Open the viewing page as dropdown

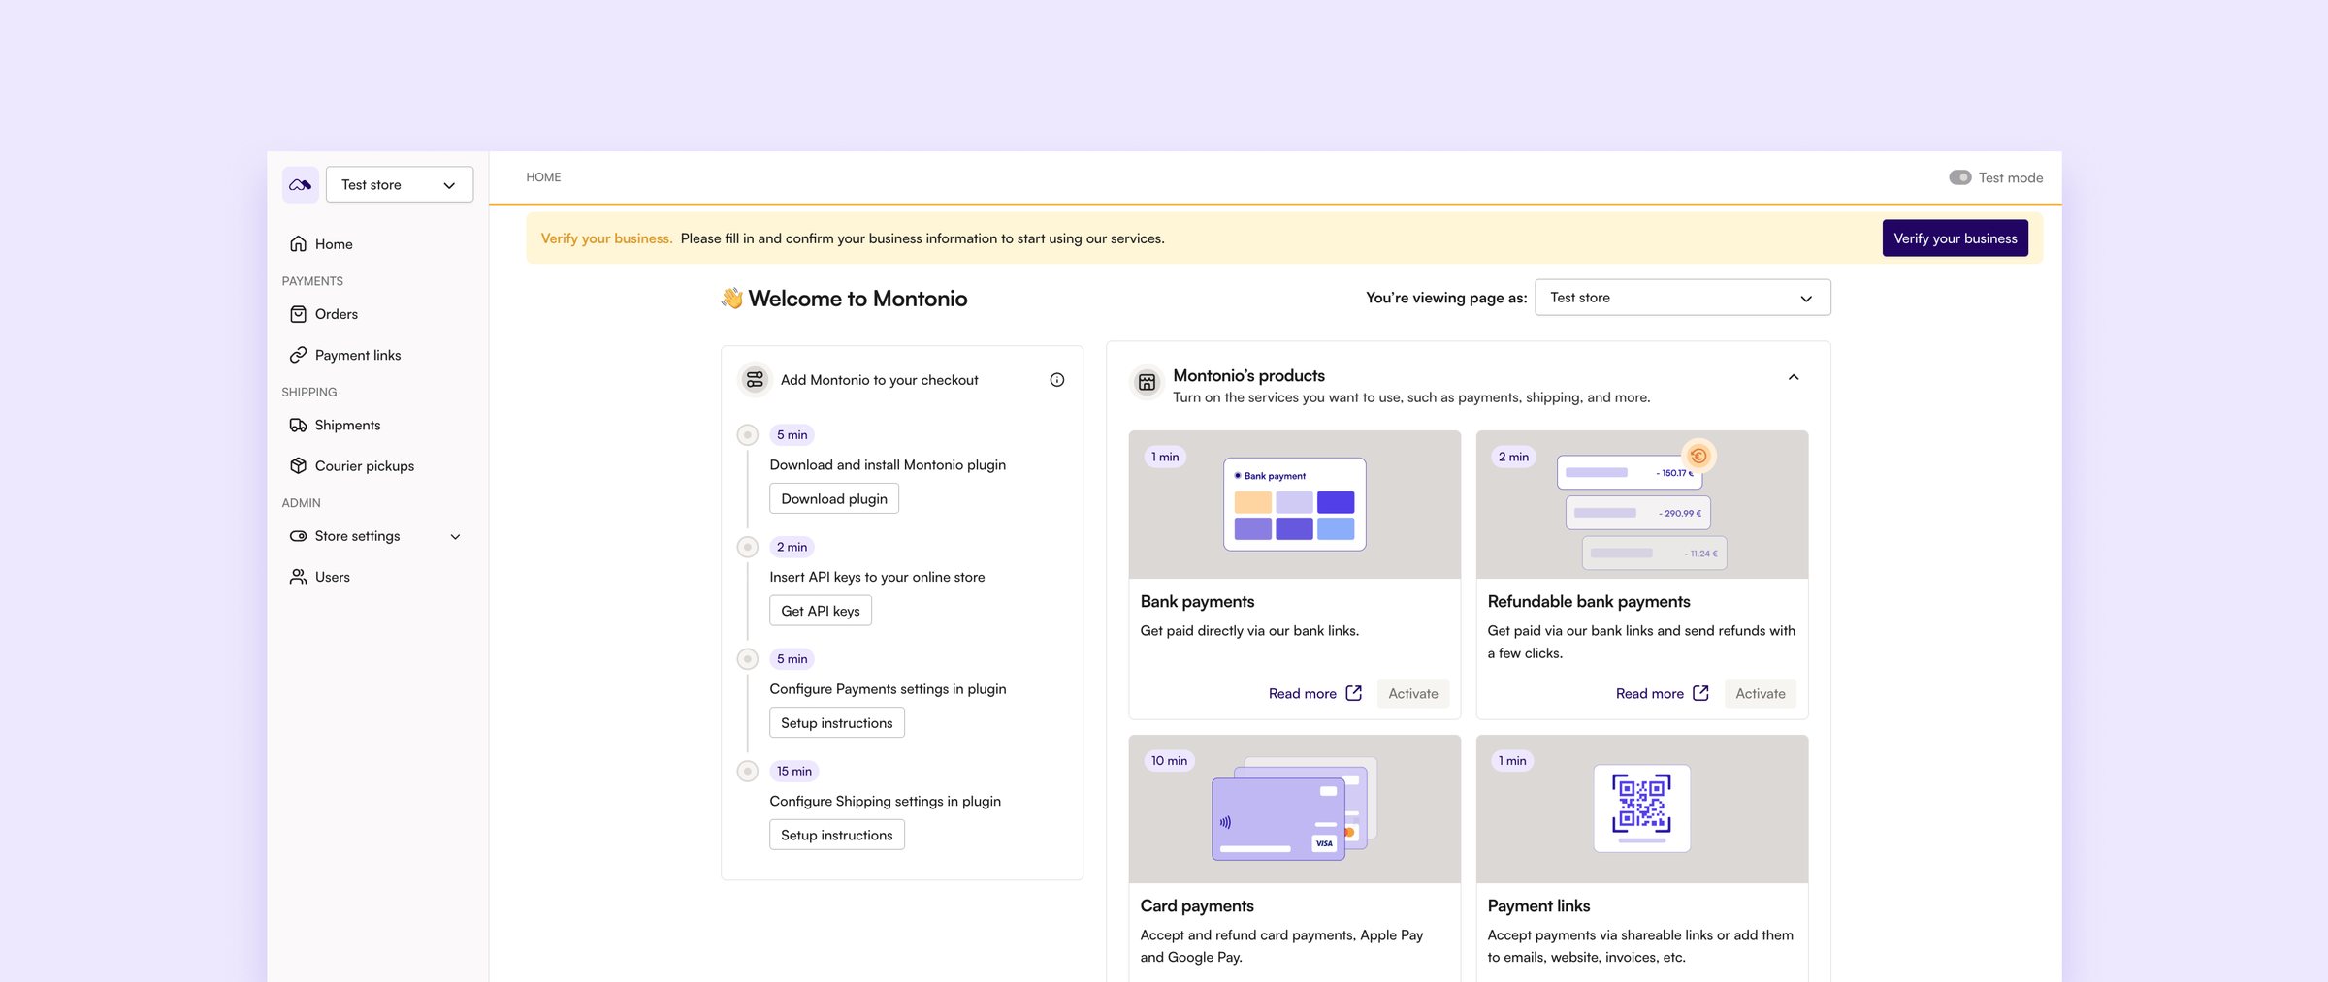click(x=1683, y=298)
